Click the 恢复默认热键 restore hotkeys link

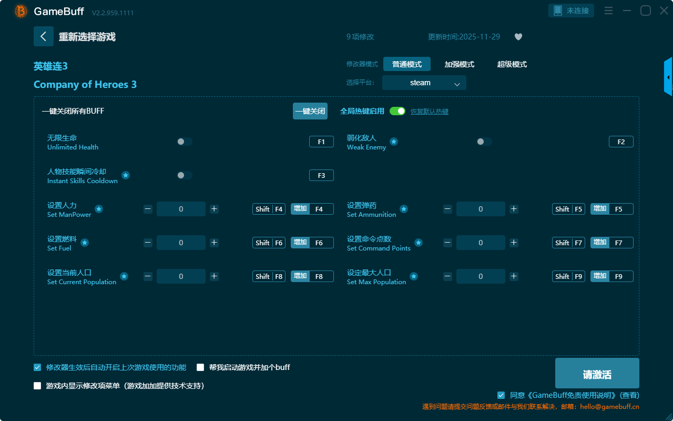tap(430, 112)
